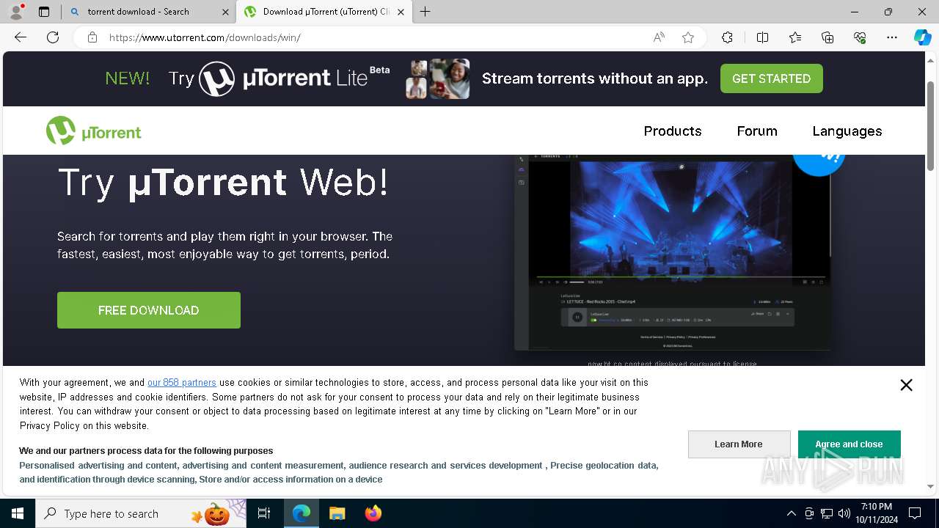Open Task View on the taskbar
Viewport: 939px width, 528px height.
(x=264, y=513)
